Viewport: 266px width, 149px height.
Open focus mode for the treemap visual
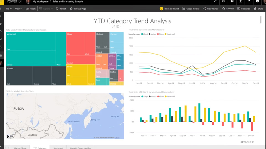(118, 26)
